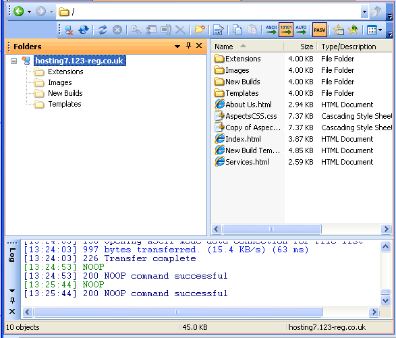396x338 pixels.
Task: Refresh the remote file listing
Action: (x=103, y=30)
